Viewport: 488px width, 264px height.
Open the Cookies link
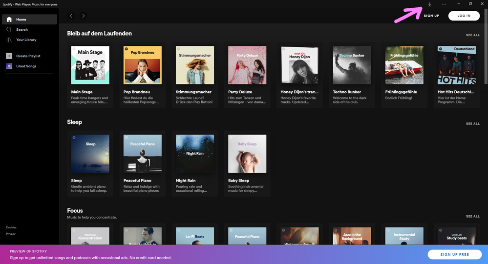pyautogui.click(x=11, y=227)
